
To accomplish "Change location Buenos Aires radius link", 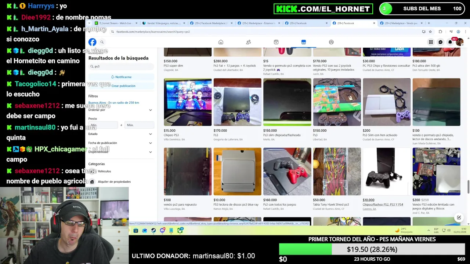I will (x=113, y=103).
